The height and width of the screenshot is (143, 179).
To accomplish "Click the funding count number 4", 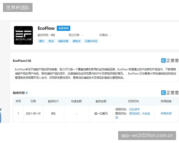I will coord(27,93).
